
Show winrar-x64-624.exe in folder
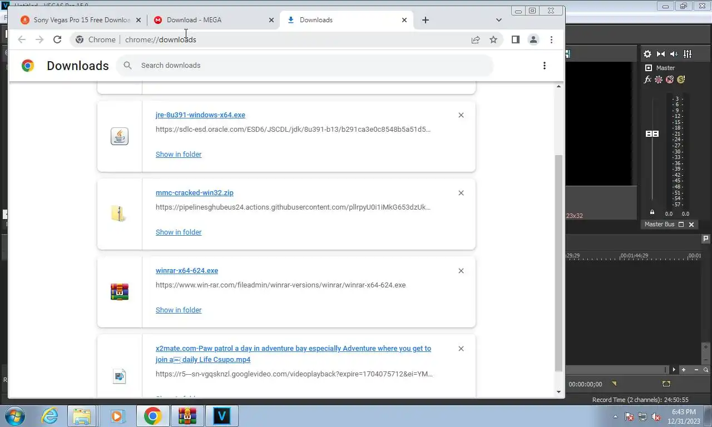179,310
